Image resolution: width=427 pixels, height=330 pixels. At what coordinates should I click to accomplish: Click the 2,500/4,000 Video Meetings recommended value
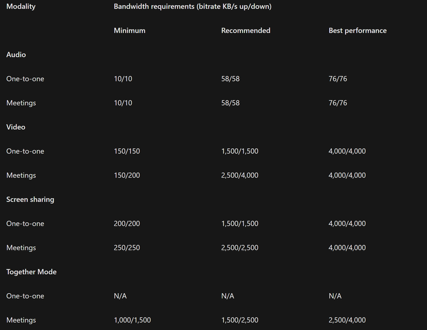pos(239,175)
